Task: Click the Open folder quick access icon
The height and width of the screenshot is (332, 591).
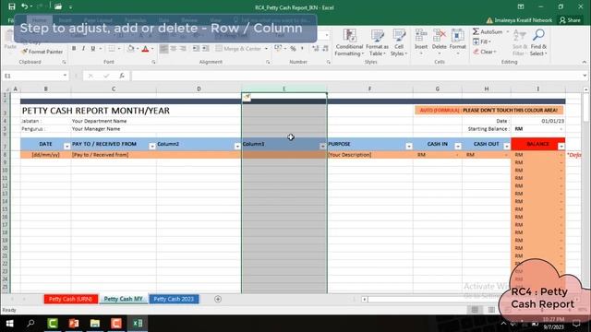Action: click(58, 6)
